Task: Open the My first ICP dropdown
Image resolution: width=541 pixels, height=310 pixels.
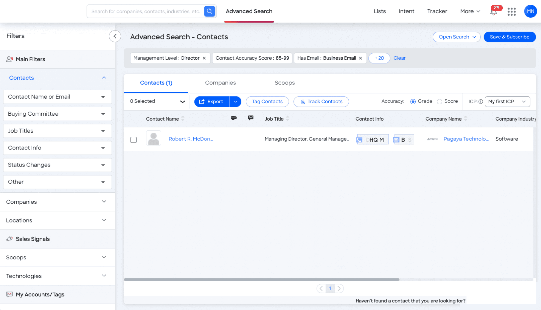Action: (507, 102)
